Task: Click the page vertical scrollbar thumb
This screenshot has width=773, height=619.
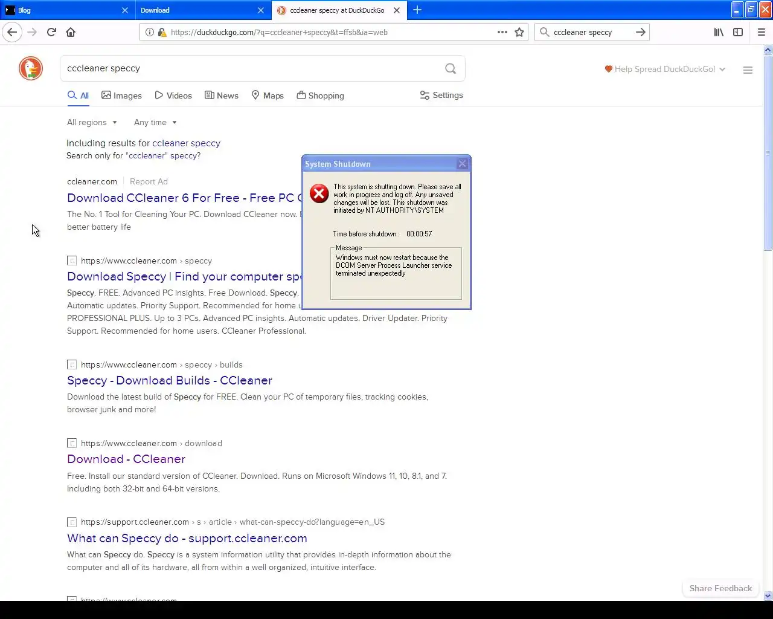Action: 768,153
